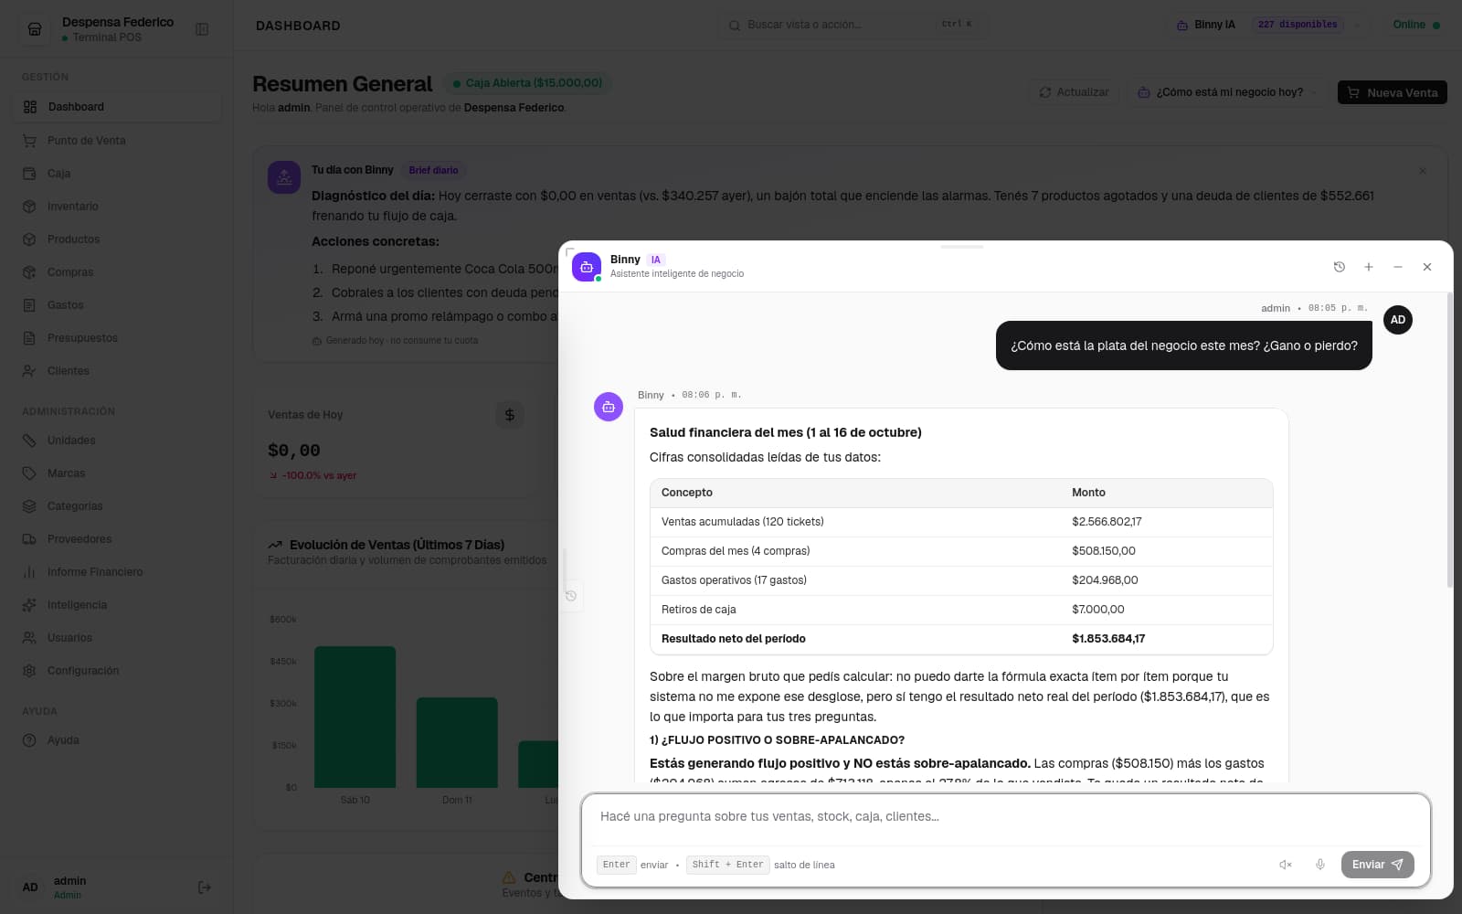Click the Categorías layers icon
This screenshot has height=914, width=1462.
tap(29, 506)
